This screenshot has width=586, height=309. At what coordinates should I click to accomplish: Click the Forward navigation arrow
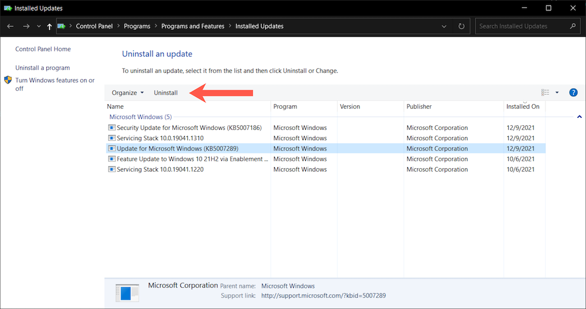(26, 26)
